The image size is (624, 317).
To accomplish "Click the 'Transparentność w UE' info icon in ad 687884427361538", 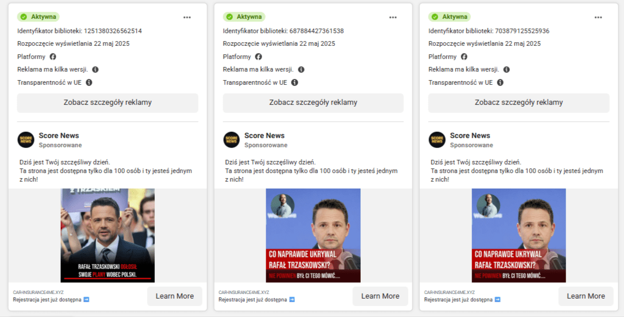I will point(294,83).
